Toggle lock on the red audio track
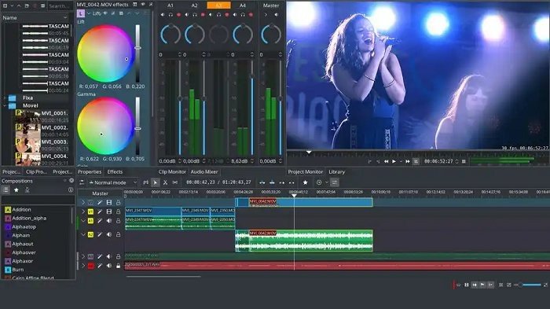The width and height of the screenshot is (550, 309). pos(118,266)
